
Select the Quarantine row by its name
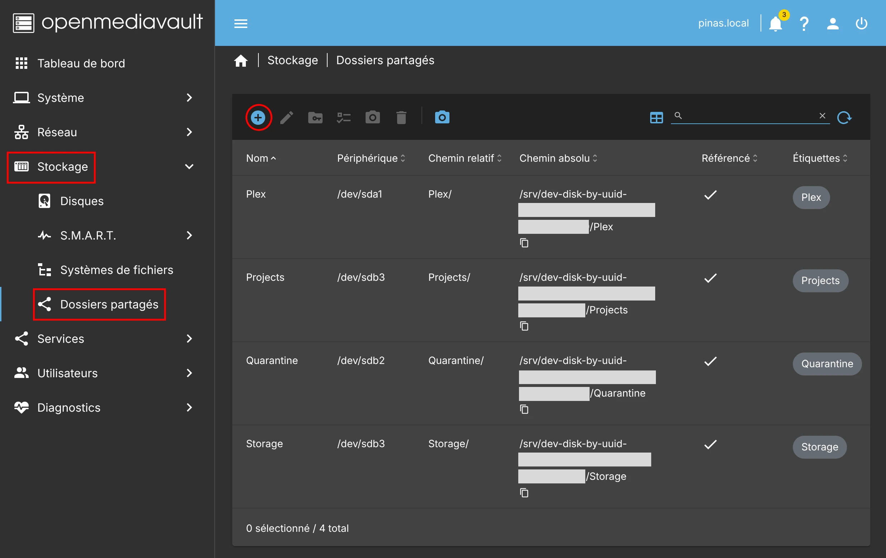272,360
